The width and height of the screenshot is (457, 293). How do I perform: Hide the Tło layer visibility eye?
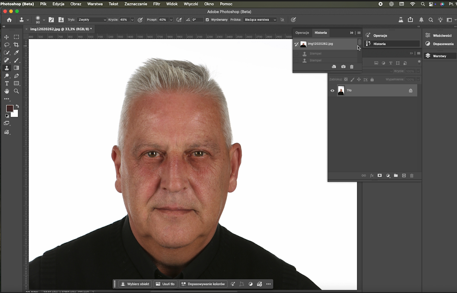(x=332, y=91)
